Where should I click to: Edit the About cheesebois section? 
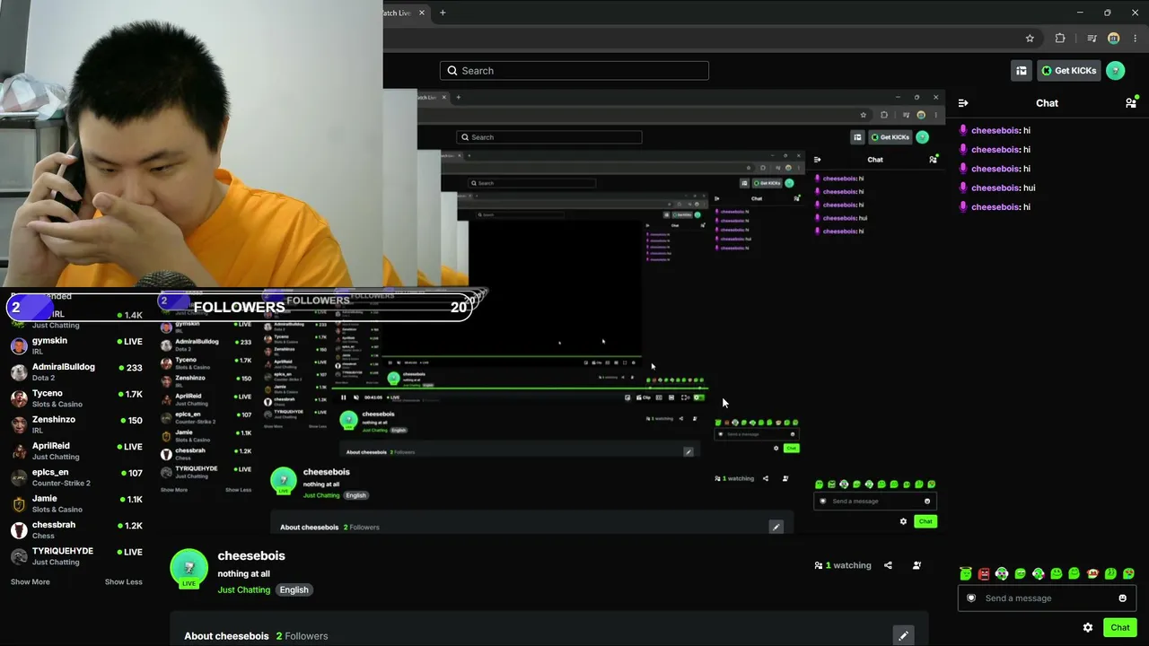tap(903, 635)
